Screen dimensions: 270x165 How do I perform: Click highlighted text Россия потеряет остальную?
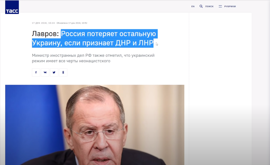pyautogui.click(x=108, y=34)
